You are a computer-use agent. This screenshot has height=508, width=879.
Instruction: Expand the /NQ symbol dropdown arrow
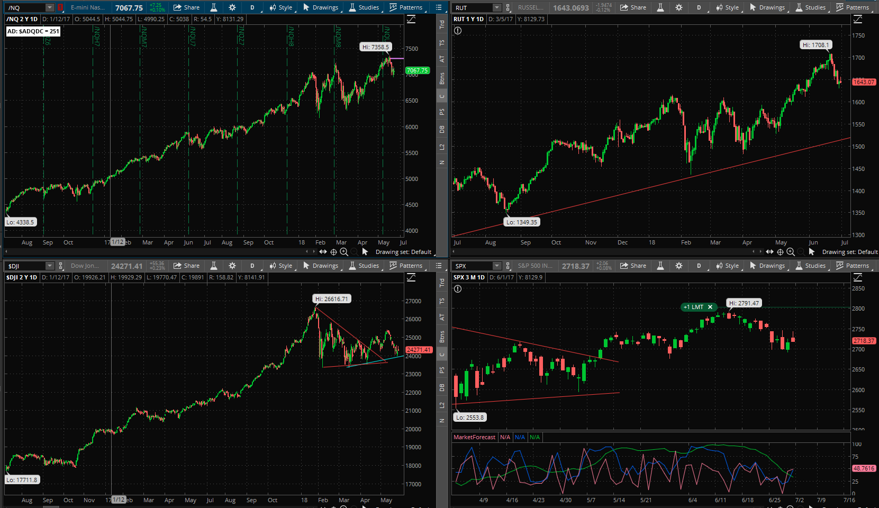(x=49, y=7)
